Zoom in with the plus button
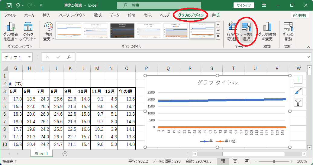This screenshot has width=313, height=165. pos(292,161)
